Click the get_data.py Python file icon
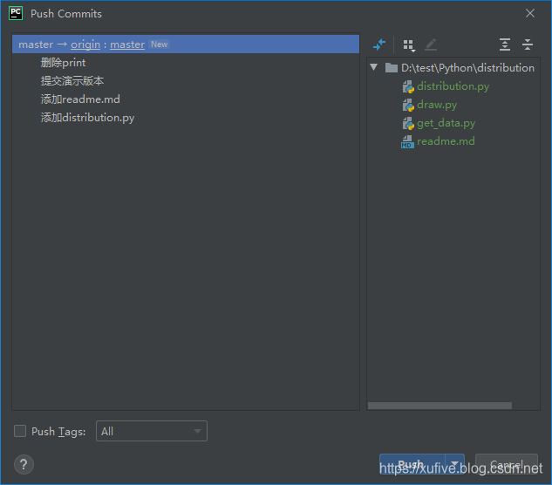Screen dimensions: 552x485 408,123
